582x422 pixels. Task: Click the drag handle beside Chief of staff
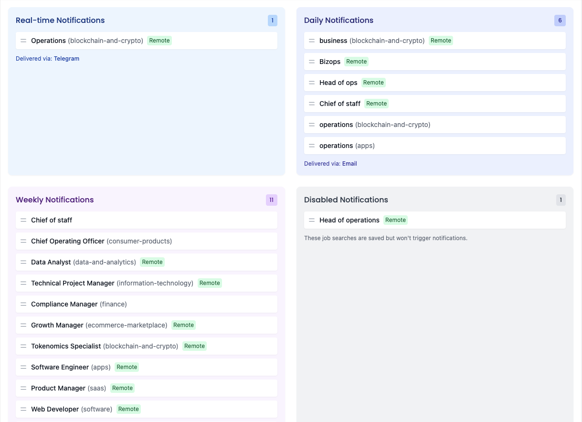(312, 104)
